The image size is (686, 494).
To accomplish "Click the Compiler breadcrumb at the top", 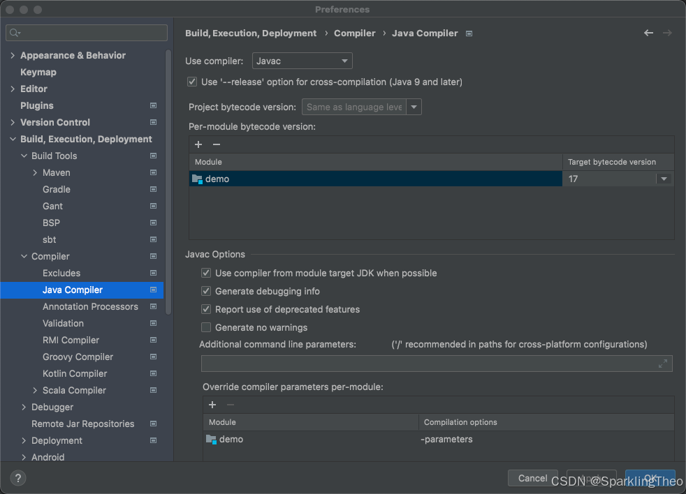I will [354, 33].
